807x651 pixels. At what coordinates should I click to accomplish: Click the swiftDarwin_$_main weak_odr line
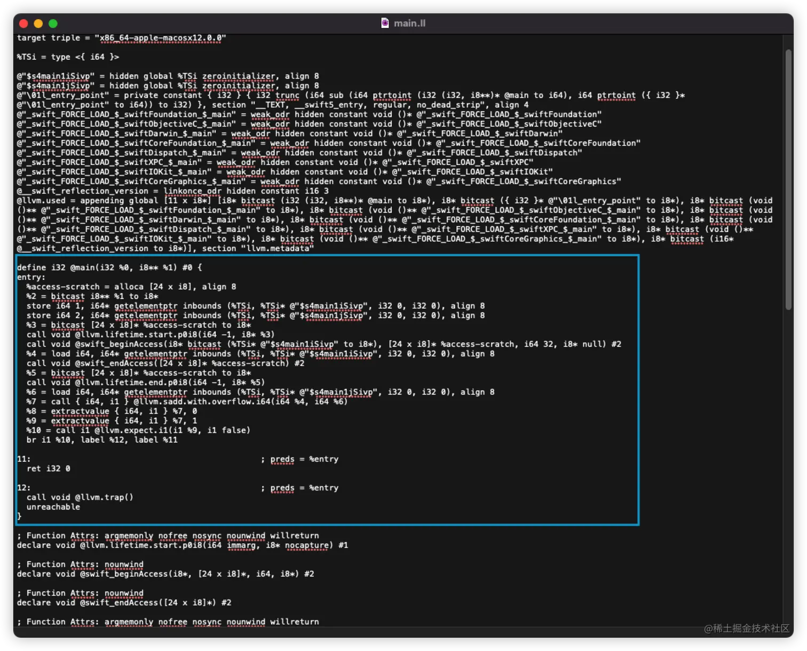click(x=289, y=134)
